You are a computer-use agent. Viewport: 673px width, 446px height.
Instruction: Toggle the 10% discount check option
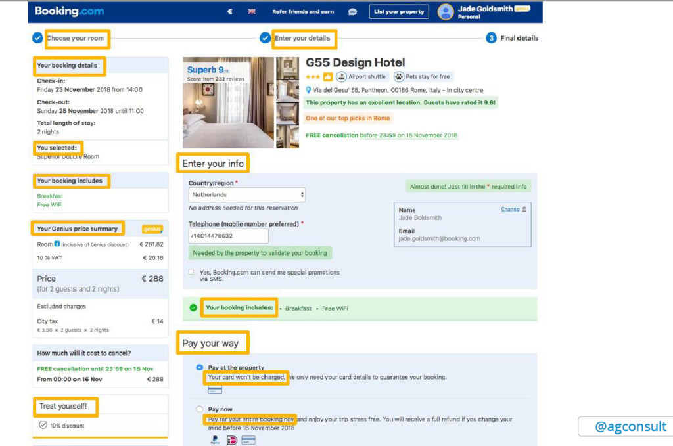coord(43,425)
